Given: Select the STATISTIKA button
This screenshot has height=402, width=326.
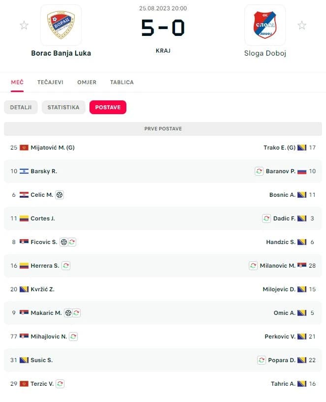Looking at the screenshot, I should (x=63, y=107).
